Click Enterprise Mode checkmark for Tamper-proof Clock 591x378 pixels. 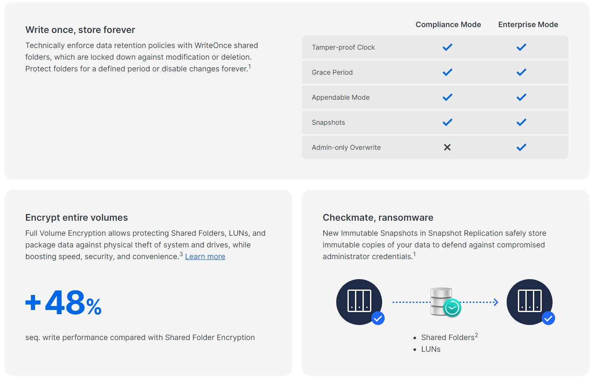(x=521, y=47)
